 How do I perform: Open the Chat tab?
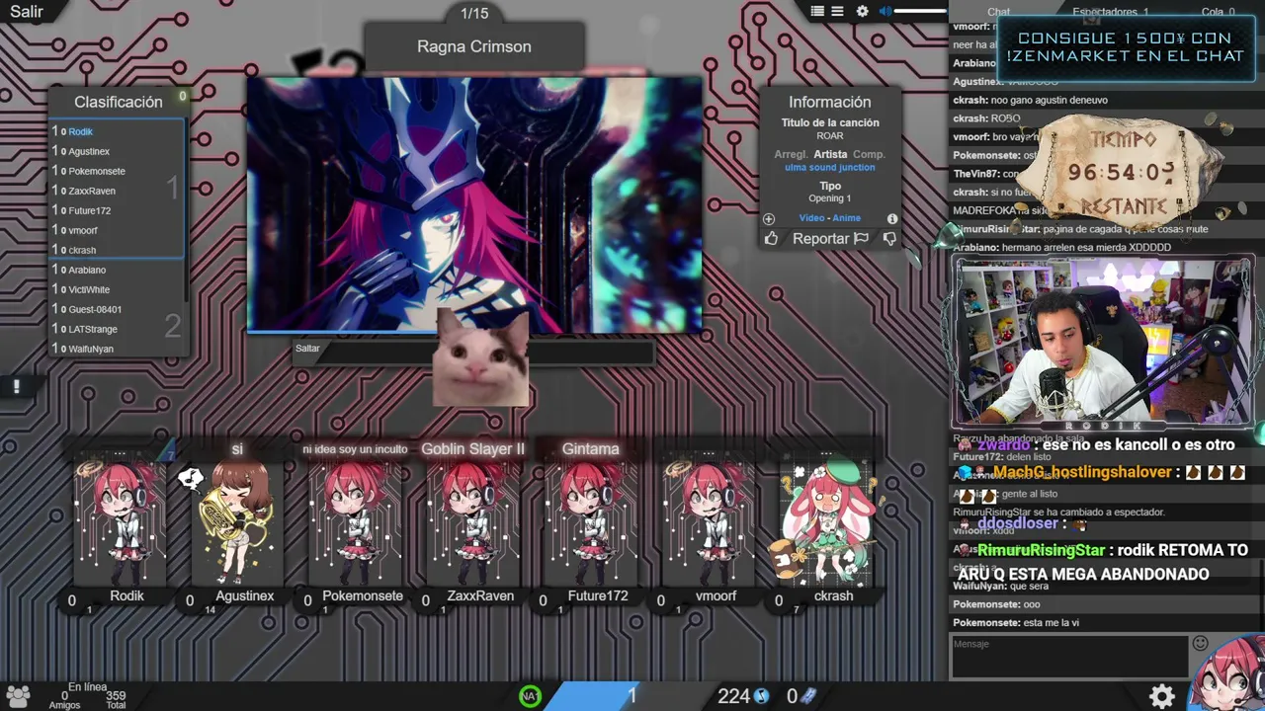click(999, 12)
